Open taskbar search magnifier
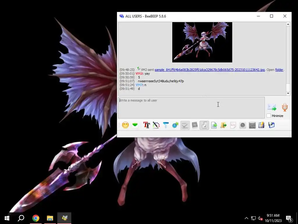Viewport: 298px width, 224px height. (x=21, y=218)
